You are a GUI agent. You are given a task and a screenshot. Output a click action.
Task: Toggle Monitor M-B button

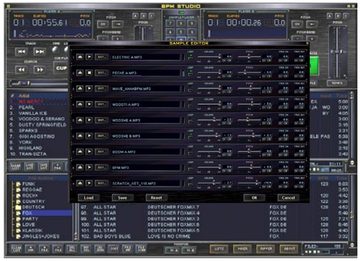click(x=189, y=251)
